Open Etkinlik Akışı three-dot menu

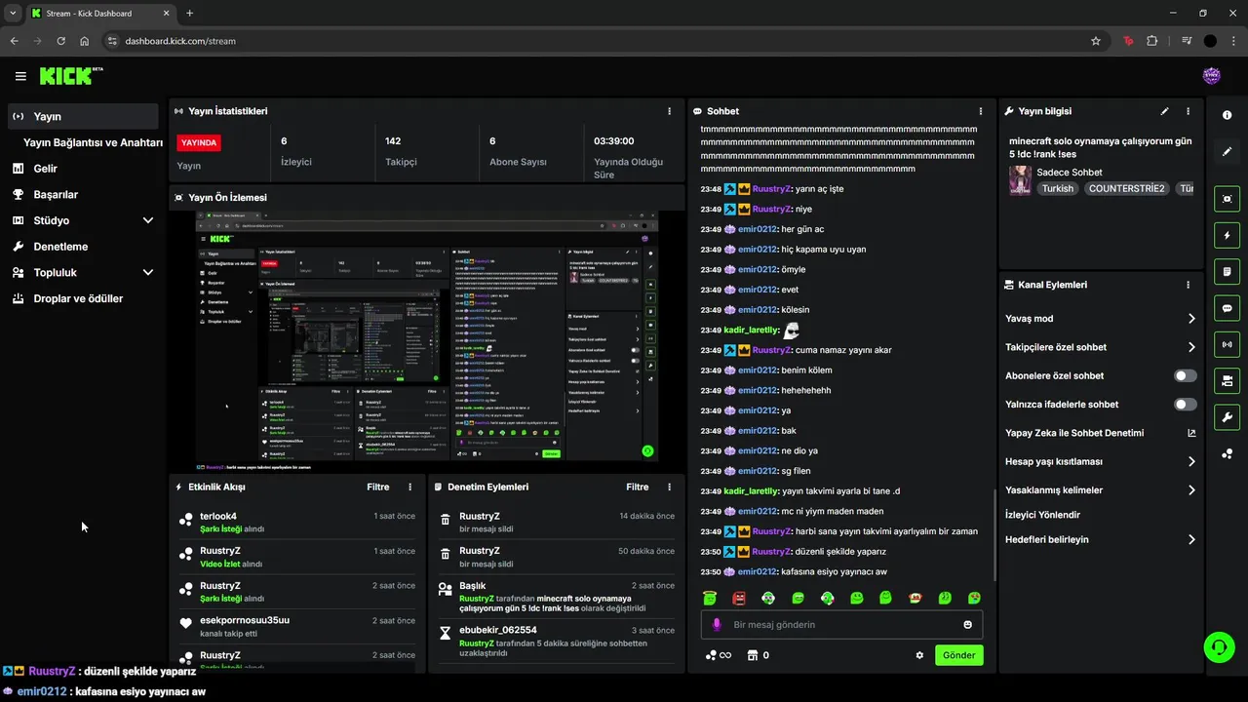pyautogui.click(x=409, y=487)
